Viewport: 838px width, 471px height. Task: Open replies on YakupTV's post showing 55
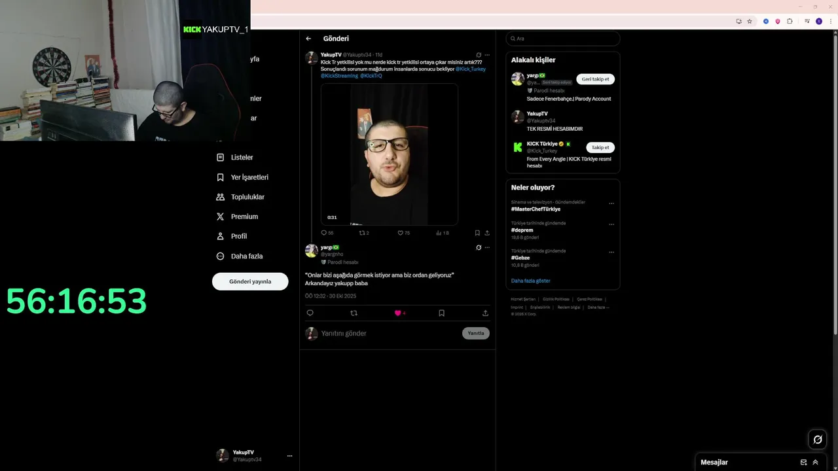coord(327,233)
